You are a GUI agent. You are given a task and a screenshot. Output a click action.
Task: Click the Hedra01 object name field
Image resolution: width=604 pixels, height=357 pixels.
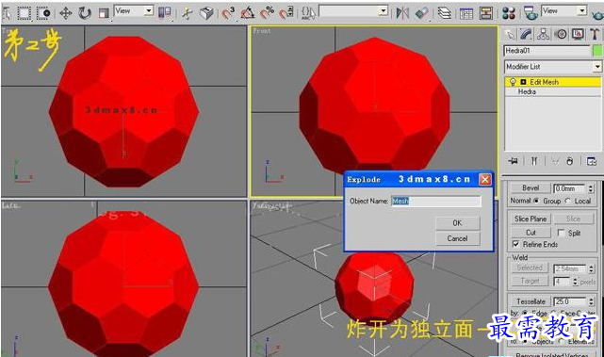[547, 51]
